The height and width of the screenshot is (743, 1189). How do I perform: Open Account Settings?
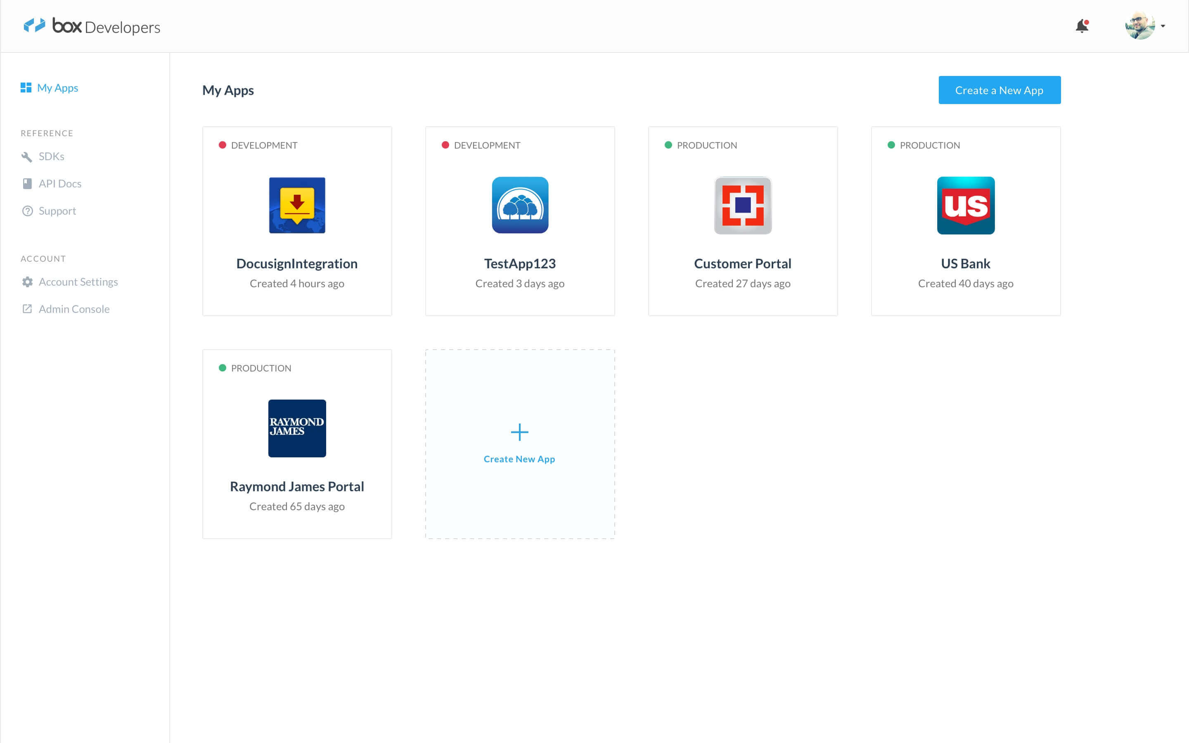click(x=78, y=282)
